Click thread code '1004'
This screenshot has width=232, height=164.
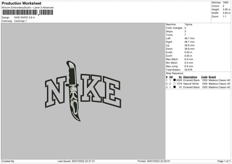[x=205, y=84]
